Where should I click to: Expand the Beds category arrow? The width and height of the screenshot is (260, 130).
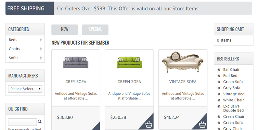coord(41,40)
